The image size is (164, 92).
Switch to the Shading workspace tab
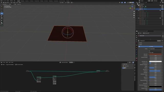pyautogui.click(x=42, y=1)
